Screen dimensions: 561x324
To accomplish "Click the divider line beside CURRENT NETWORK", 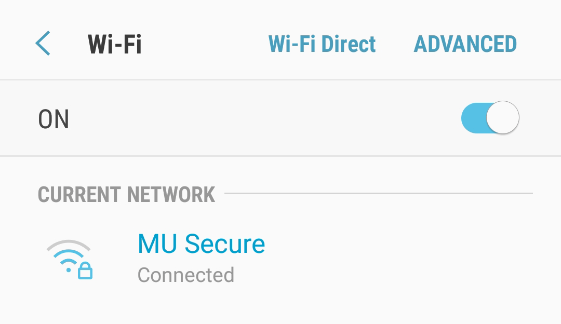I will [378, 194].
